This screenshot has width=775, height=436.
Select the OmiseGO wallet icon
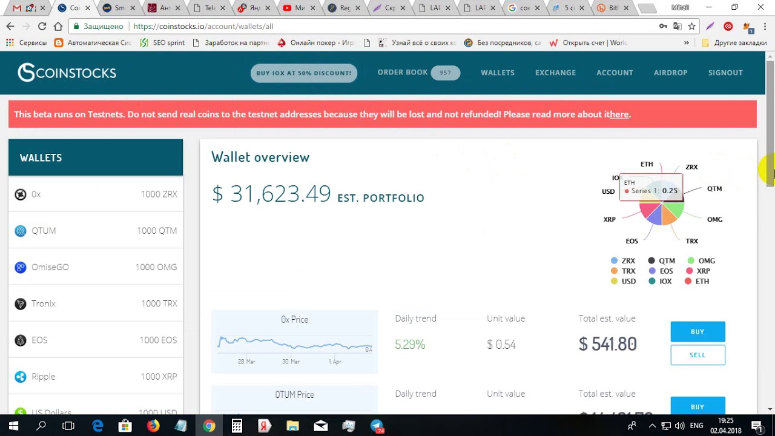point(21,267)
